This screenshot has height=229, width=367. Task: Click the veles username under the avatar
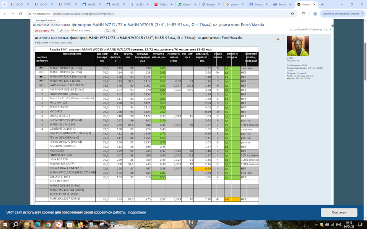(x=290, y=58)
